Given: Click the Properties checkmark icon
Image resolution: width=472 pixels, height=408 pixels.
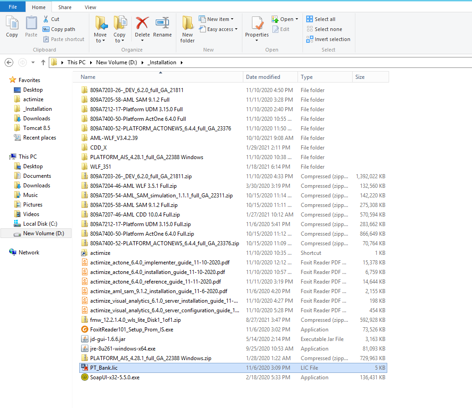Looking at the screenshot, I should pyautogui.click(x=257, y=23).
